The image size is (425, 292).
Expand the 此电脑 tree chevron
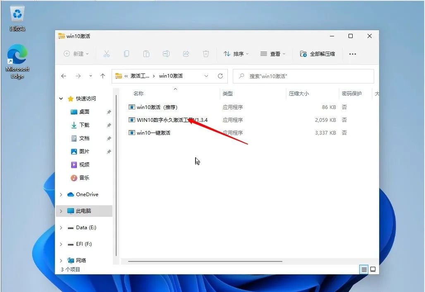61,211
